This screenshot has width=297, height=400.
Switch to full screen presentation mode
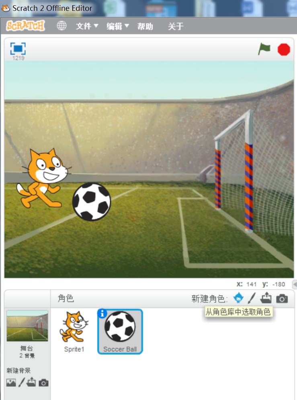[x=18, y=49]
